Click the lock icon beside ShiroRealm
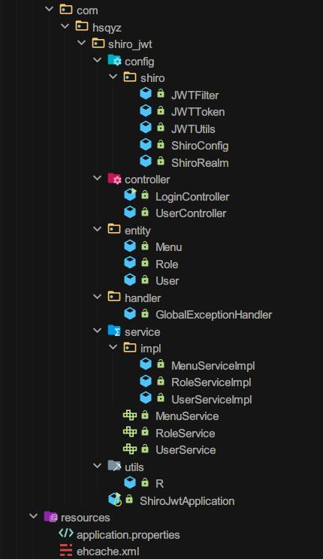The height and width of the screenshot is (559, 323). pos(161,161)
